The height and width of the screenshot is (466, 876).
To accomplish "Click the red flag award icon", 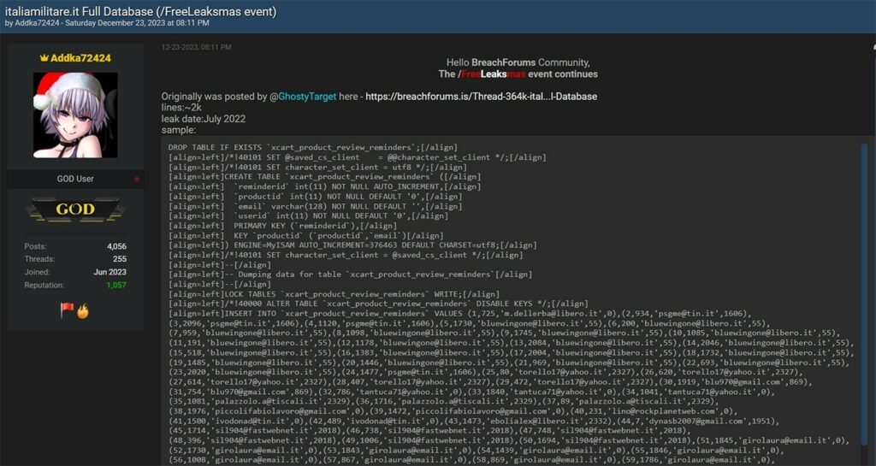I will click(x=67, y=311).
